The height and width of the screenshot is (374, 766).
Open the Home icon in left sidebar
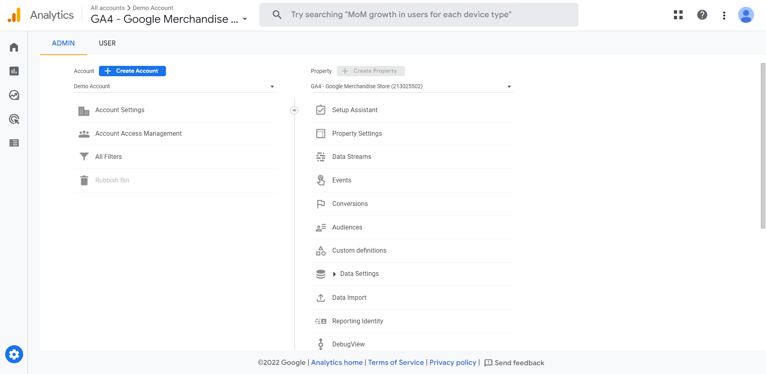pos(14,47)
